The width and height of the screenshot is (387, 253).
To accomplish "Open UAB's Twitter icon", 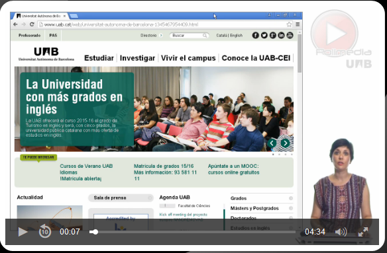I will pyautogui.click(x=264, y=36).
